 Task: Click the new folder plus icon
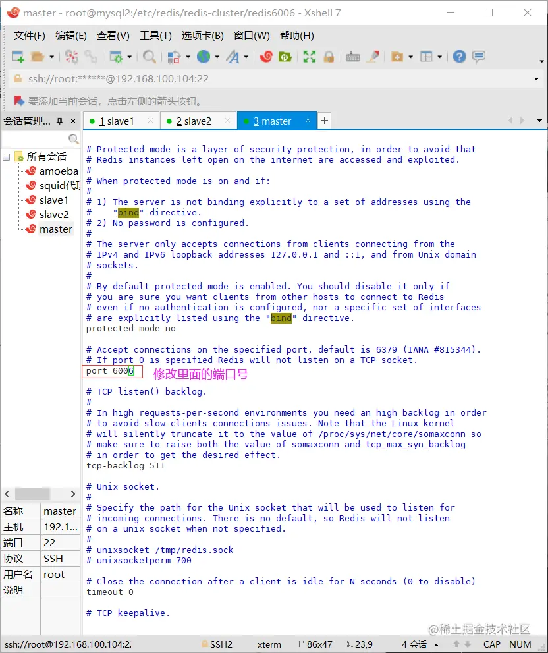tap(397, 57)
